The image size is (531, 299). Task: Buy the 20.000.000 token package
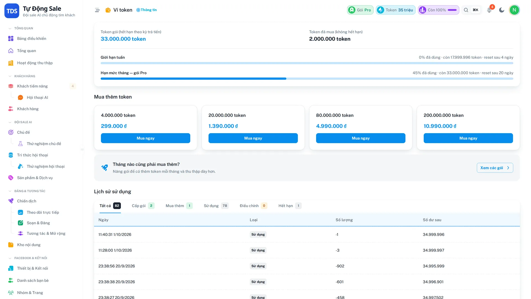(253, 138)
